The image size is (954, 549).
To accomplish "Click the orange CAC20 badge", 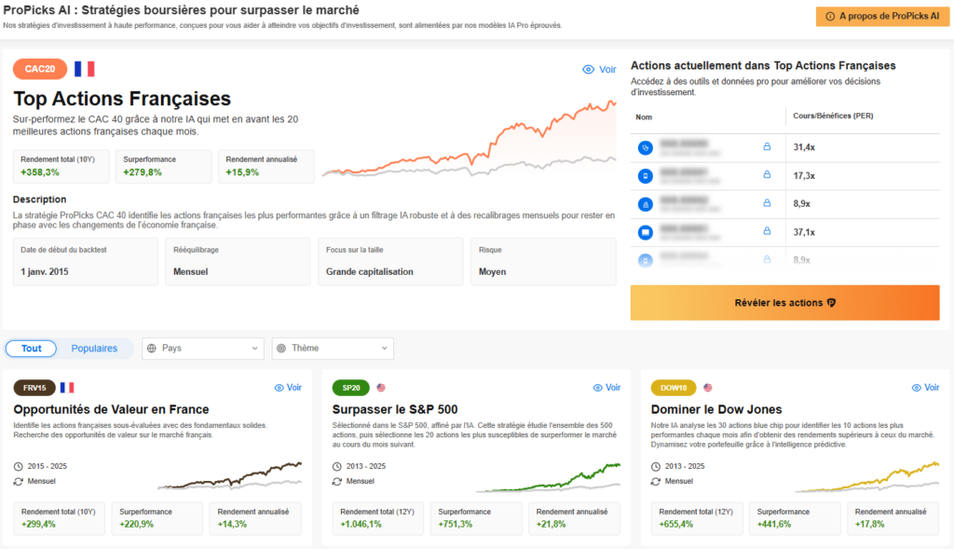I will click(40, 69).
